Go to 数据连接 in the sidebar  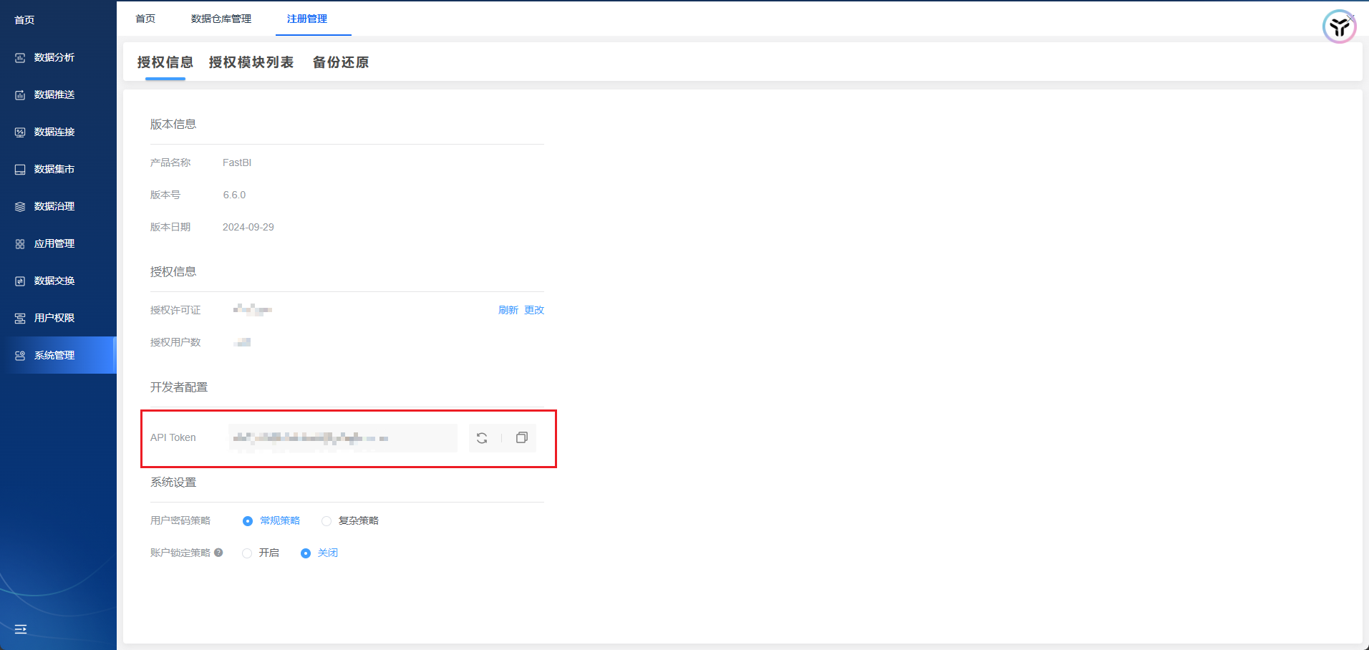tap(58, 132)
